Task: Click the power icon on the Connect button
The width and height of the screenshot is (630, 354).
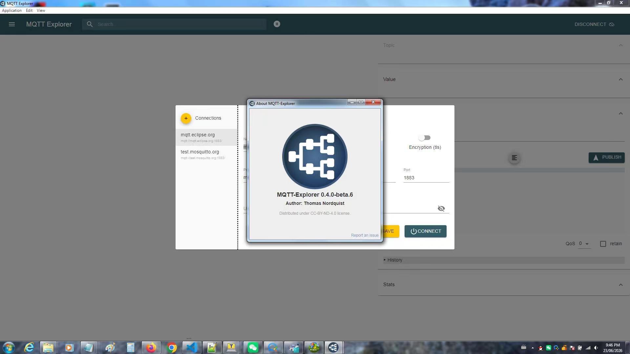Action: [x=413, y=231]
